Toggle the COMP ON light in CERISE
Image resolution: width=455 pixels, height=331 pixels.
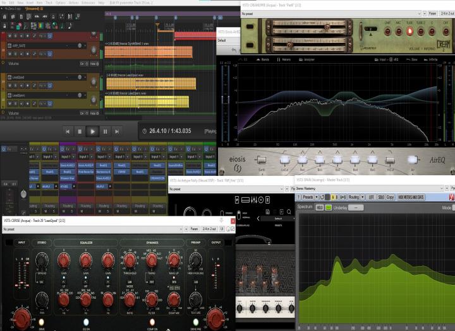(152, 322)
